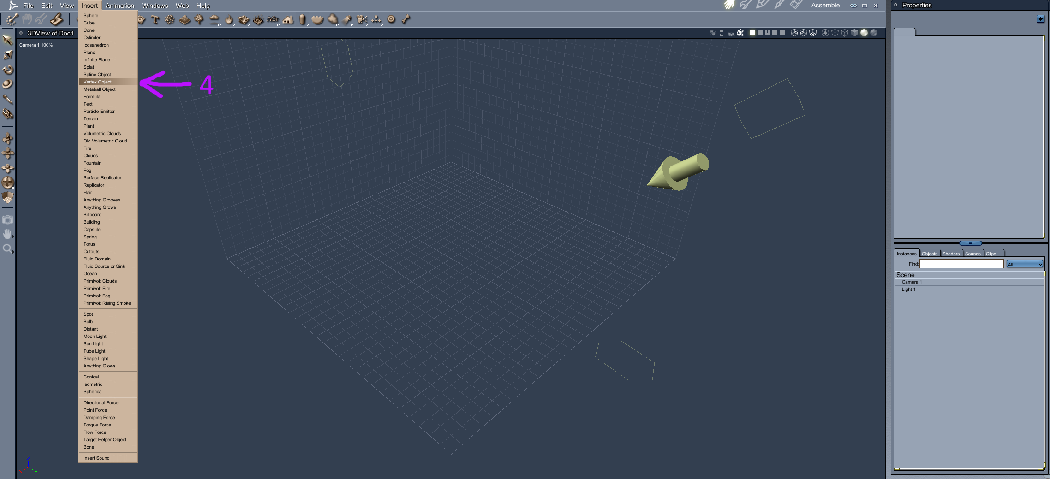Viewport: 1050px width, 479px height.
Task: Enable smooth shaded sphere display mode
Action: click(x=864, y=33)
